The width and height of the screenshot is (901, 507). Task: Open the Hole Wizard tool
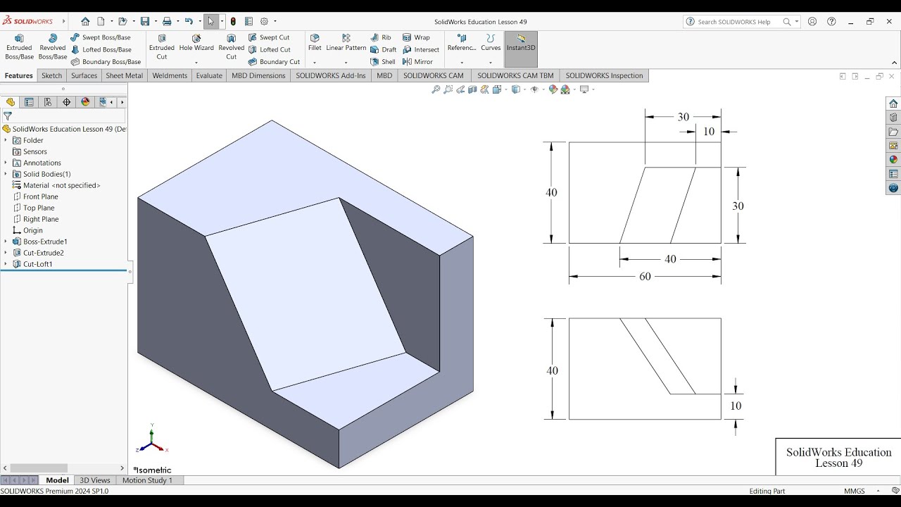pos(196,43)
